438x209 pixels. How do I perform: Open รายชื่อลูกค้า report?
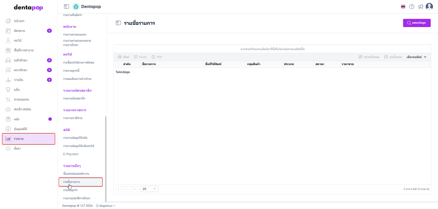click(x=70, y=190)
